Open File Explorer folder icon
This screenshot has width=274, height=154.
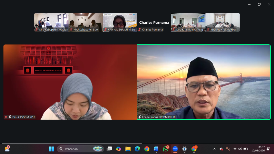pos(128,149)
